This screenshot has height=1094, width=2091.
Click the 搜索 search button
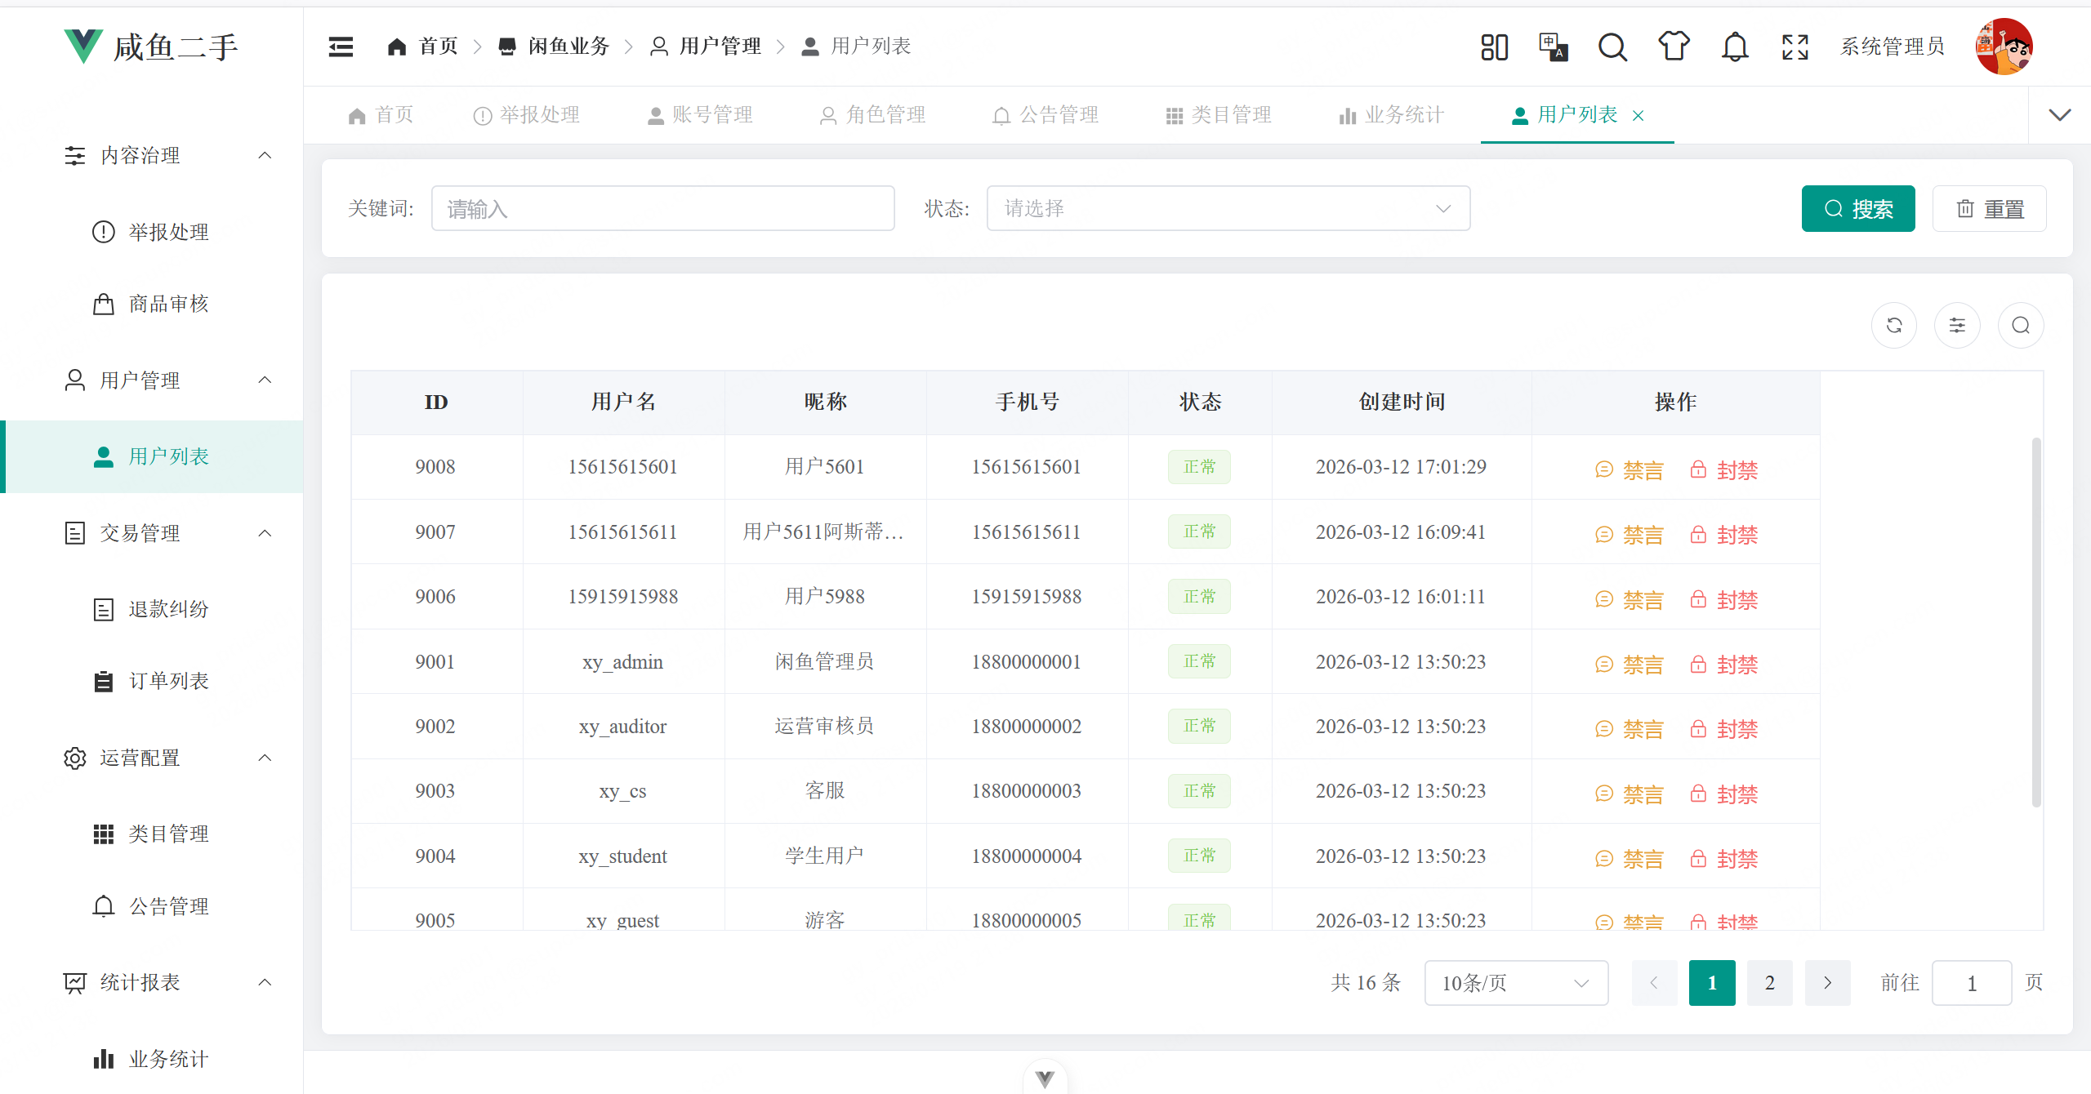[x=1857, y=208]
